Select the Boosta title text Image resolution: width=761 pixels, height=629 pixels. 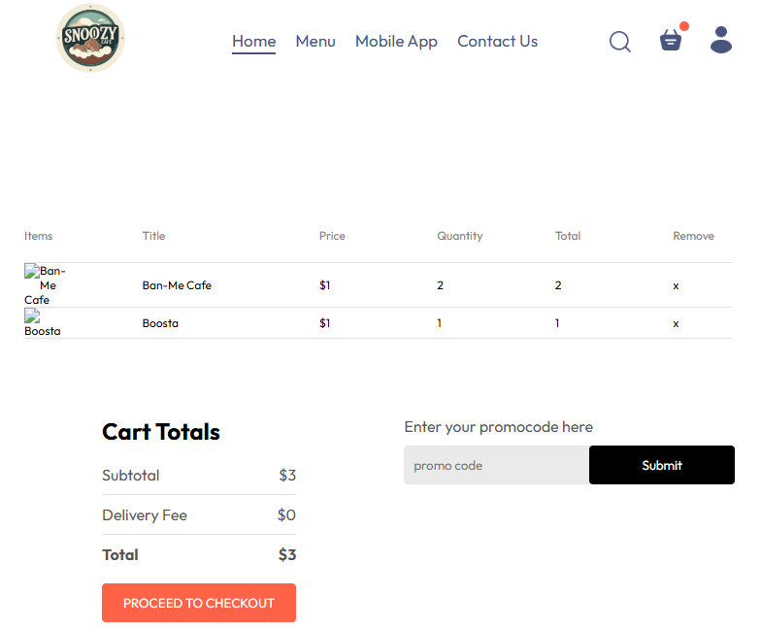(160, 323)
